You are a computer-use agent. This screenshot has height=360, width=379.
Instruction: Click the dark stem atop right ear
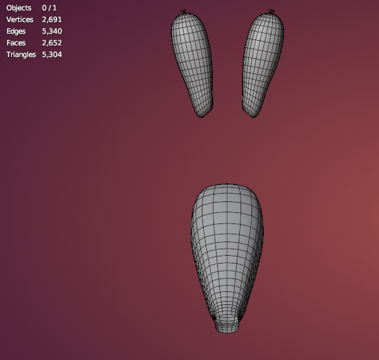(272, 11)
